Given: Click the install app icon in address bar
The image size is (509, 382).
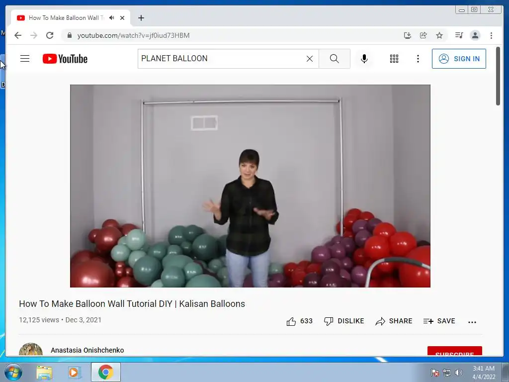Looking at the screenshot, I should 408,35.
